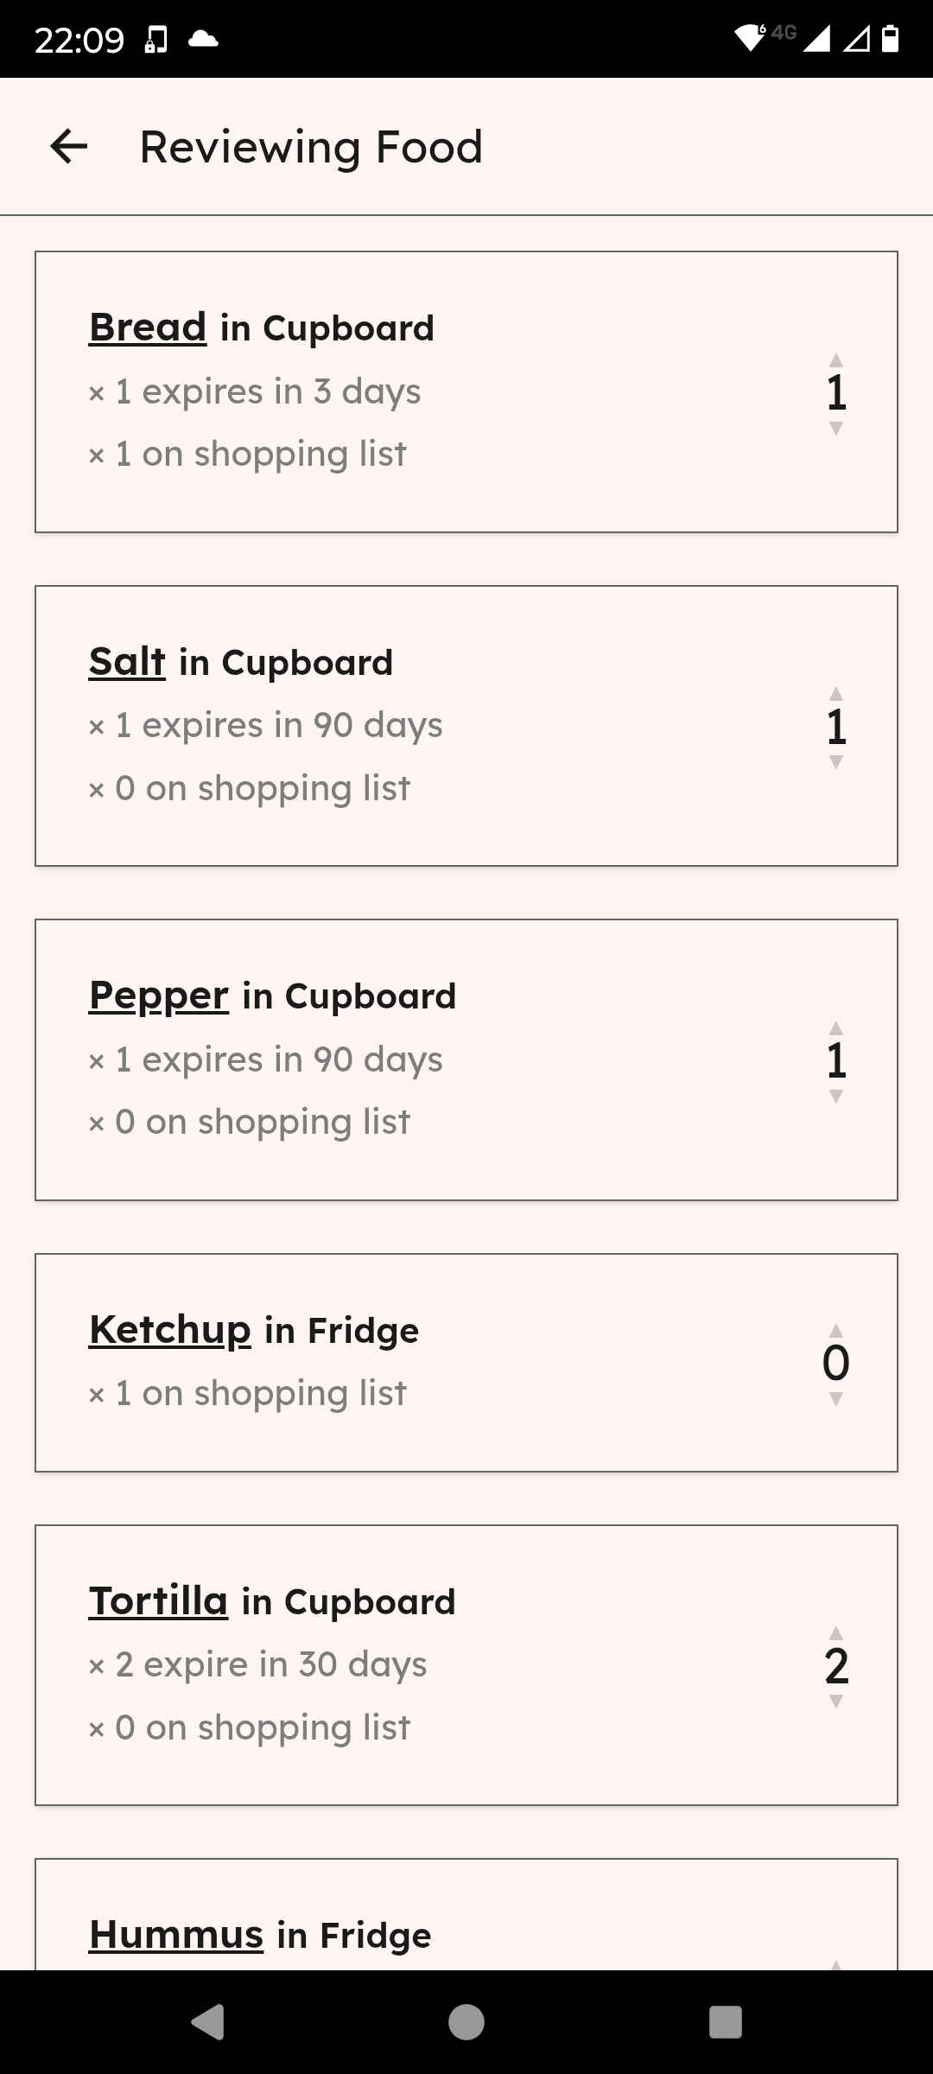Increase Bread quantity with up arrow
933x2074 pixels.
click(x=835, y=359)
